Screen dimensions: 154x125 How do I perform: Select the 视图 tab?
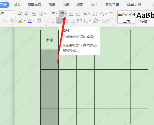point(80,5)
